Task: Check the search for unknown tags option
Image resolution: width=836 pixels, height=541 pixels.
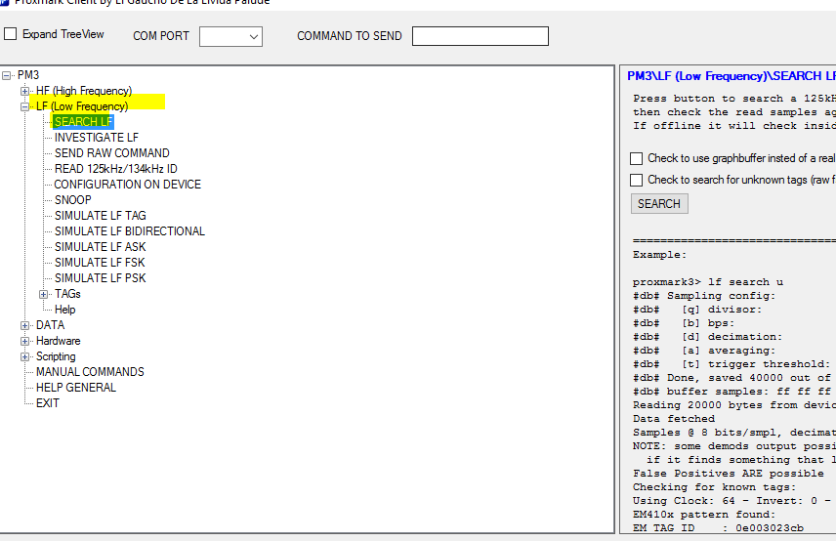Action: (637, 180)
